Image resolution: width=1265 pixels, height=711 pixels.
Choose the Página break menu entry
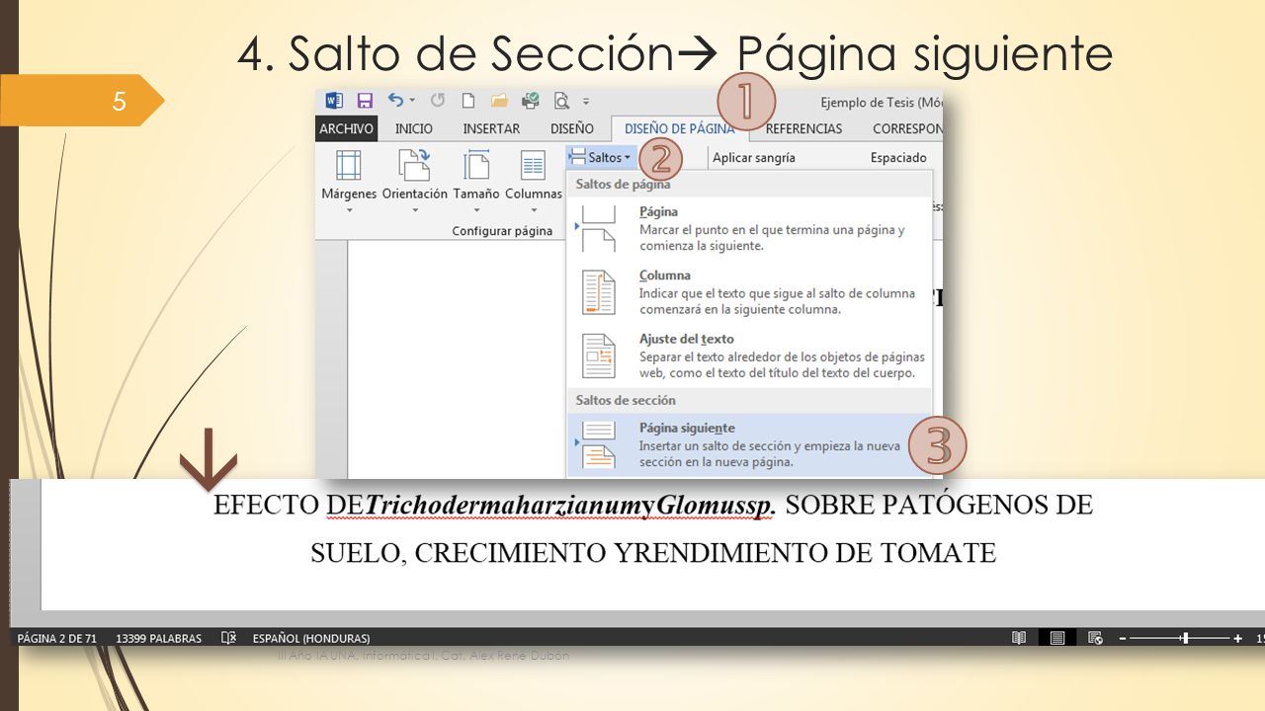(x=751, y=229)
